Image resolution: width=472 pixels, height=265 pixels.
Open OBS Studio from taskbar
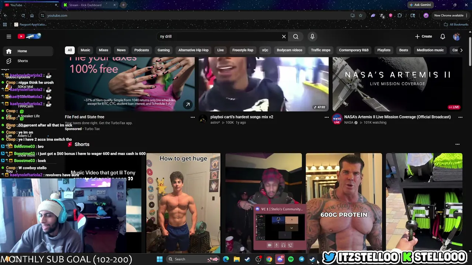click(x=258, y=259)
